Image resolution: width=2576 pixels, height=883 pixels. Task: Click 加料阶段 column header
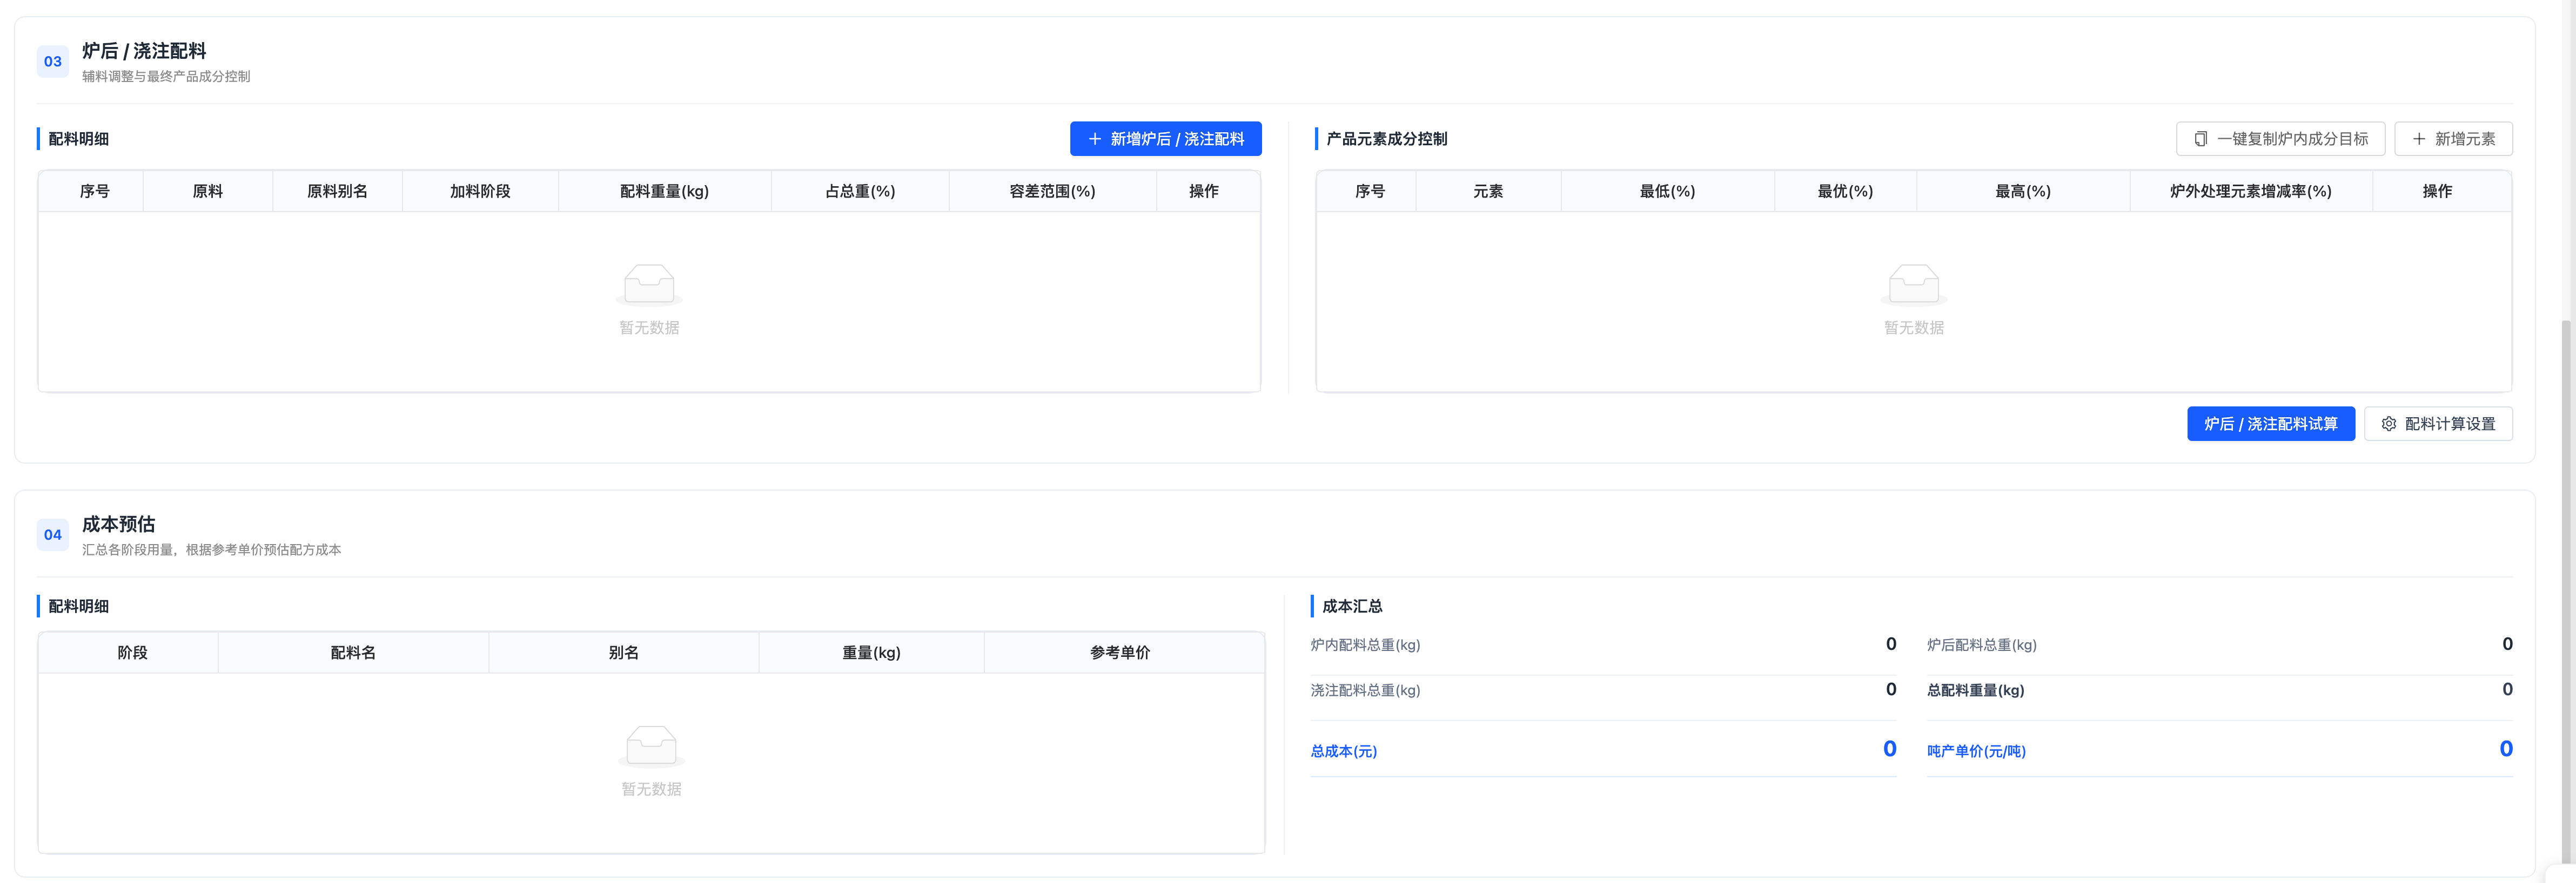click(480, 191)
